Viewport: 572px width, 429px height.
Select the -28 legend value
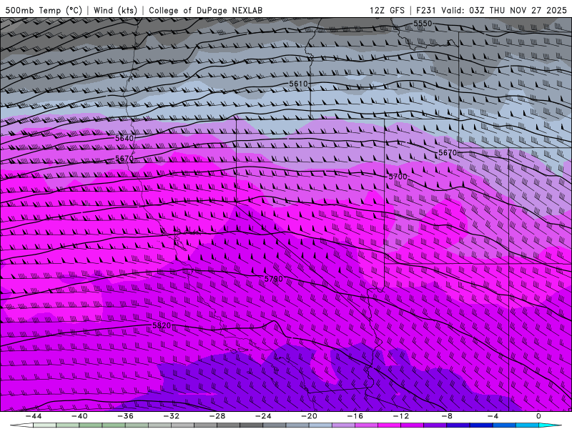point(217,416)
